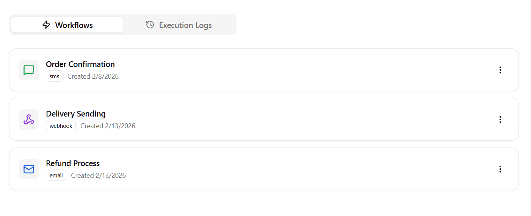Click the Delivery Sending created date text
531x216 pixels.
click(108, 126)
